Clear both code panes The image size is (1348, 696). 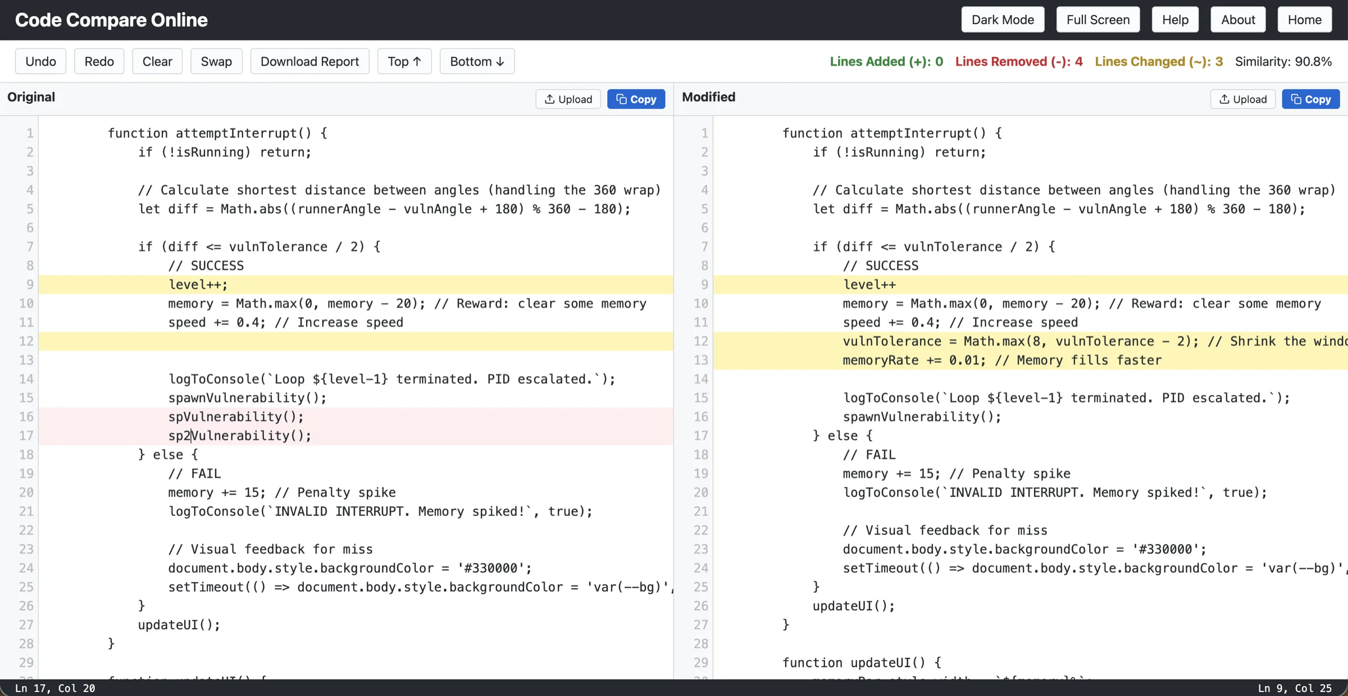(x=157, y=61)
